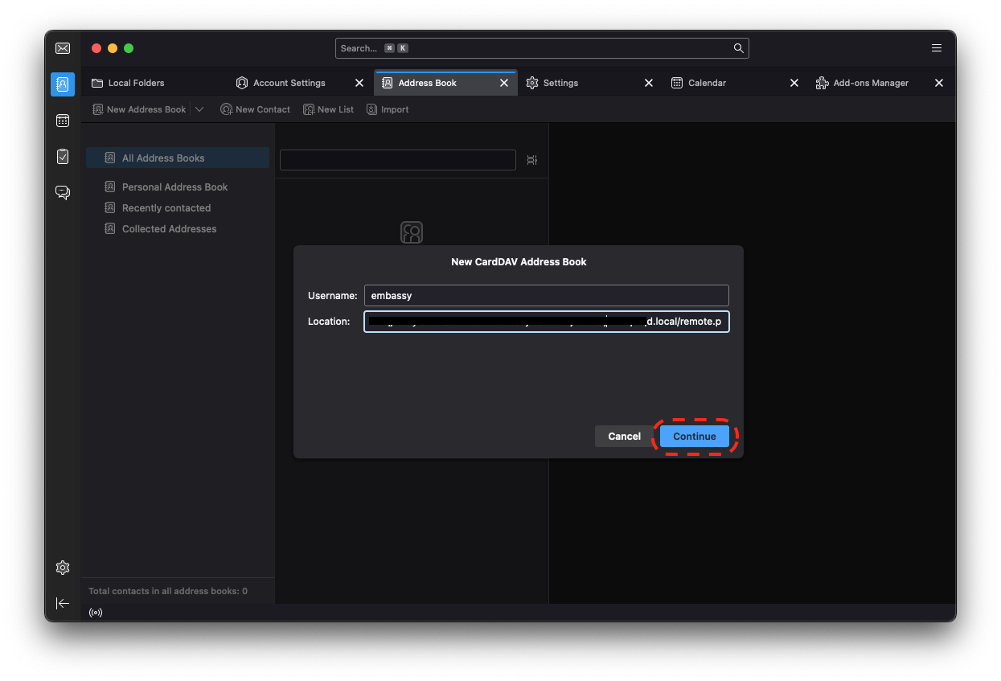Open the display options beside the search box
1001x681 pixels.
coord(531,160)
